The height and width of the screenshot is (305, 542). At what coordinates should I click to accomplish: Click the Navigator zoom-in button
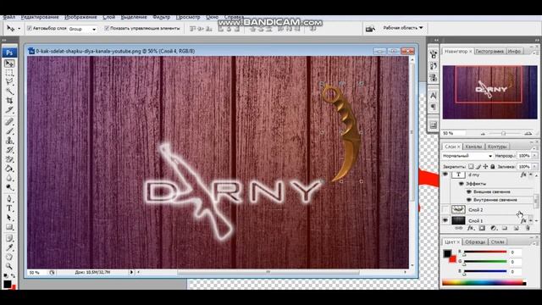pos(528,134)
